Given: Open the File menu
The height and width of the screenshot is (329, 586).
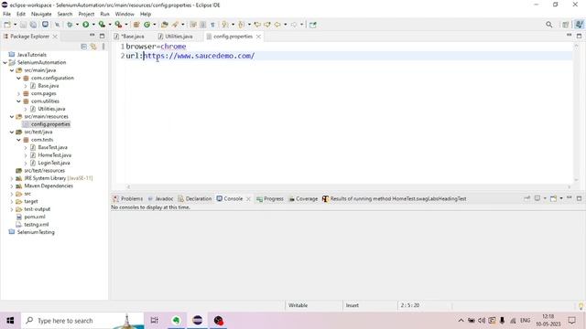Looking at the screenshot, I should coord(6,14).
